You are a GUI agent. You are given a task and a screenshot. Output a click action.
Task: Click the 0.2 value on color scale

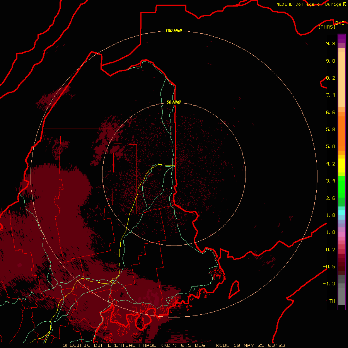(331, 250)
